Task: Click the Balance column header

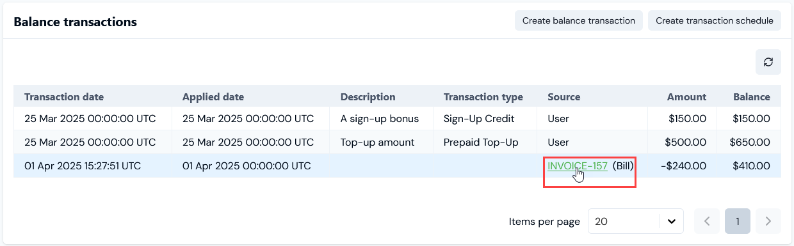Action: tap(752, 97)
